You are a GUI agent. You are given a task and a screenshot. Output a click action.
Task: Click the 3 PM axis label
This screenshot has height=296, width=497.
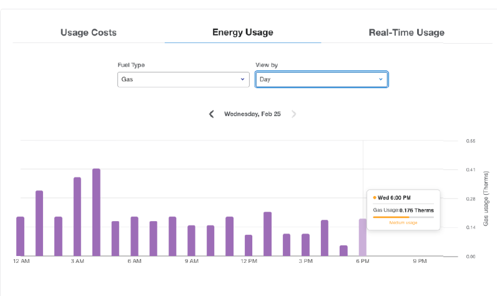(305, 261)
